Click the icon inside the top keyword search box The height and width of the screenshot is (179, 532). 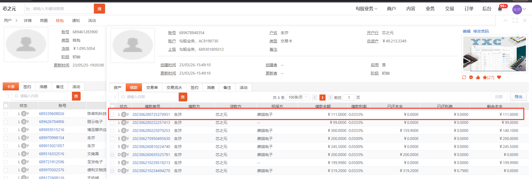coord(28,9)
